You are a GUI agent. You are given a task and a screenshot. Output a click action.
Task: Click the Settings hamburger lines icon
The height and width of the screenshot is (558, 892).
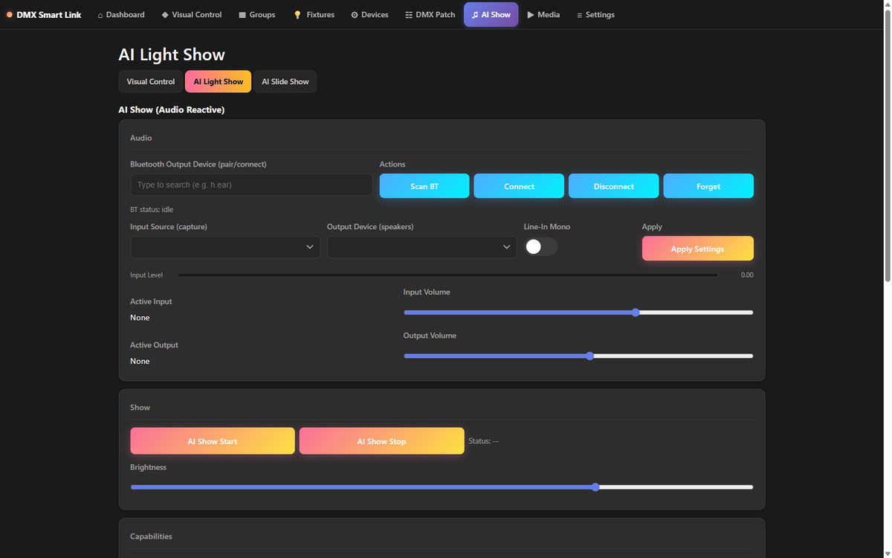click(580, 15)
